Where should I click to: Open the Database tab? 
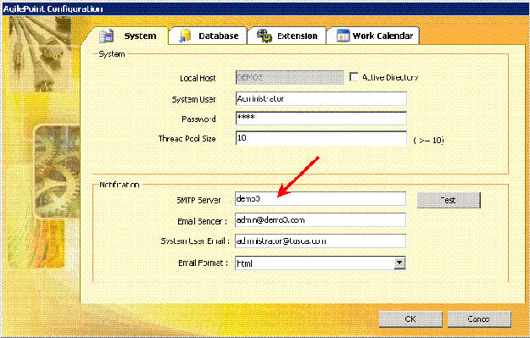208,36
